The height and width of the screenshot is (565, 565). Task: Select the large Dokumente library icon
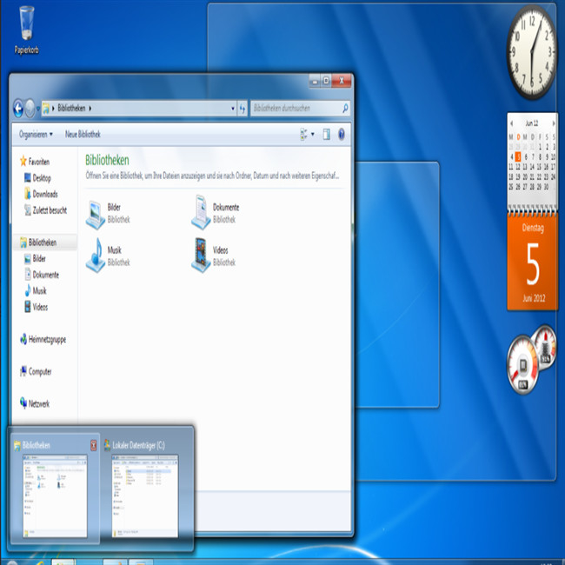[201, 213]
